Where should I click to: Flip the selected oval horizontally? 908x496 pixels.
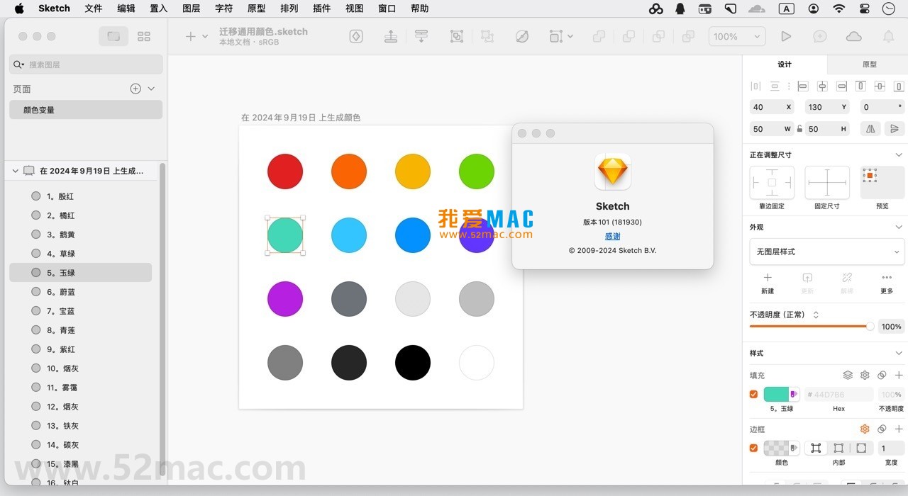(x=870, y=128)
